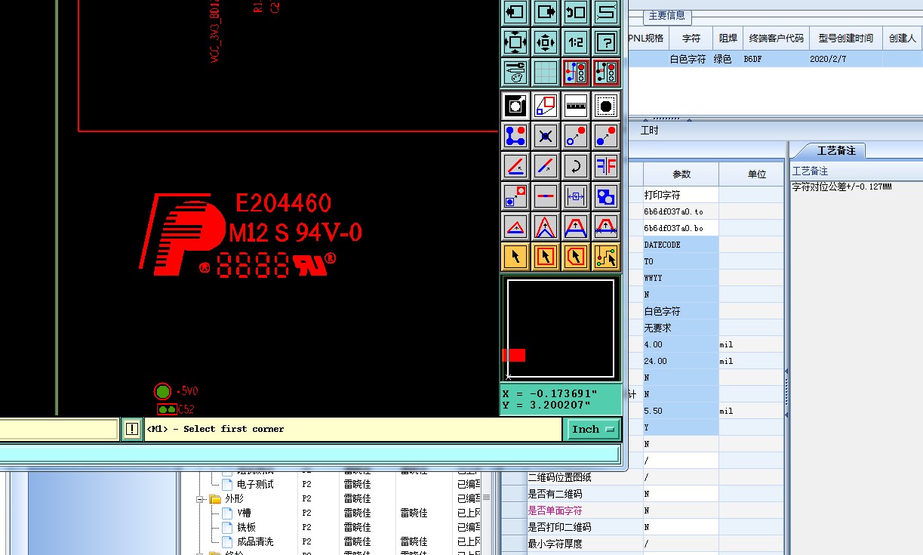Image resolution: width=923 pixels, height=555 pixels.
Task: Select the spacing dimension tool with vertical bars
Action: pos(576,196)
